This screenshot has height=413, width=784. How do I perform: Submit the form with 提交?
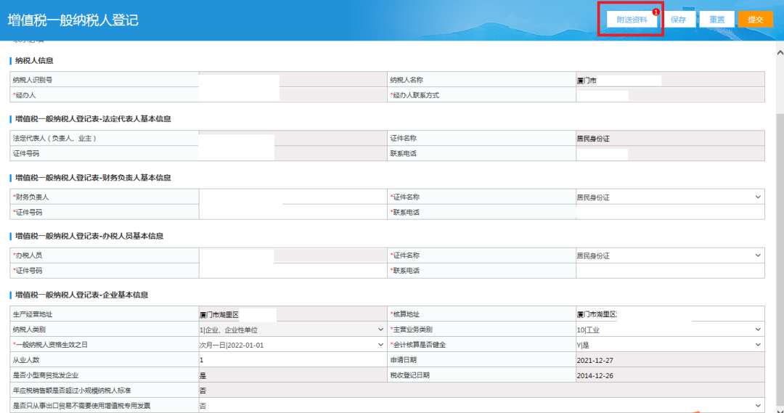[x=756, y=20]
